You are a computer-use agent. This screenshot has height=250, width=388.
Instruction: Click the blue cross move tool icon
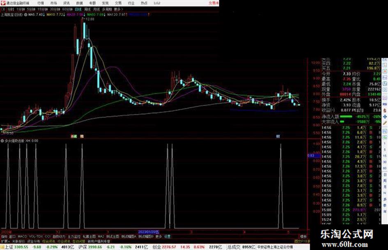pyautogui.click(x=385, y=117)
